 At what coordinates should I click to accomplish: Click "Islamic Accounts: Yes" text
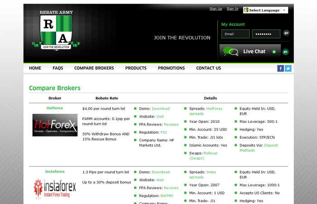(208, 146)
